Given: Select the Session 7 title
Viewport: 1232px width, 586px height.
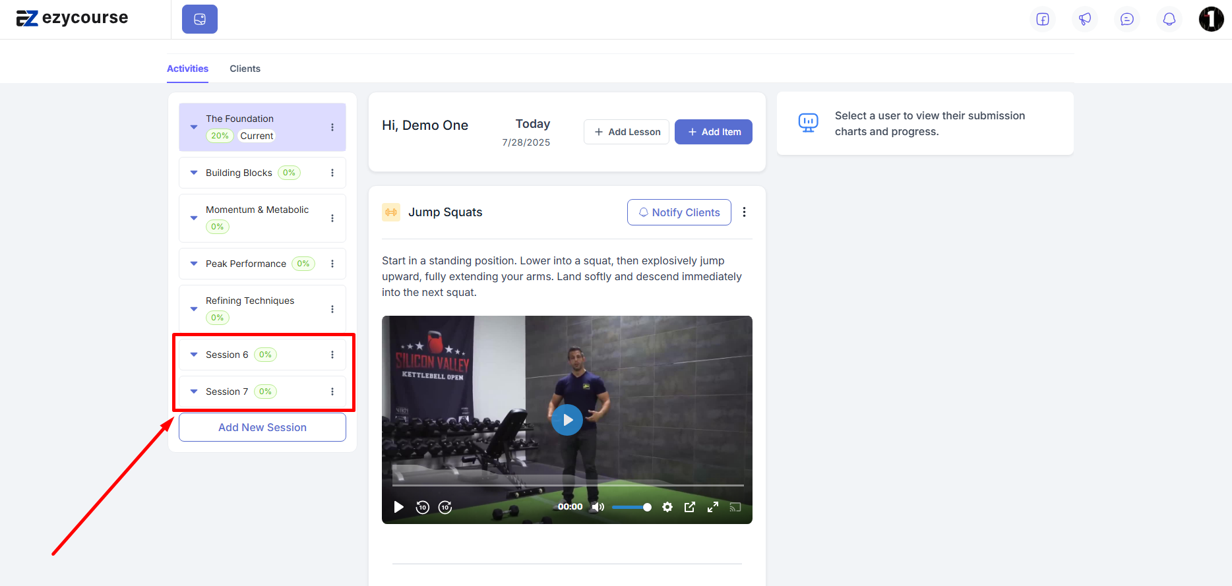Looking at the screenshot, I should 227,392.
